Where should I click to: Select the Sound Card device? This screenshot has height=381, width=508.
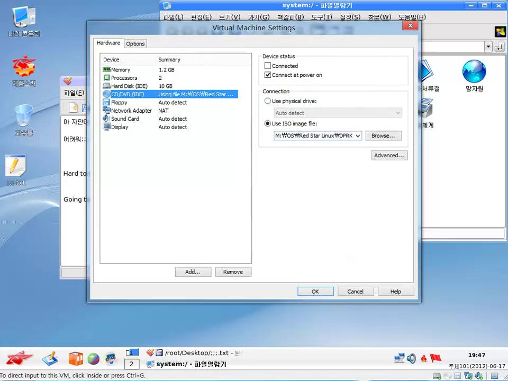[x=125, y=119]
